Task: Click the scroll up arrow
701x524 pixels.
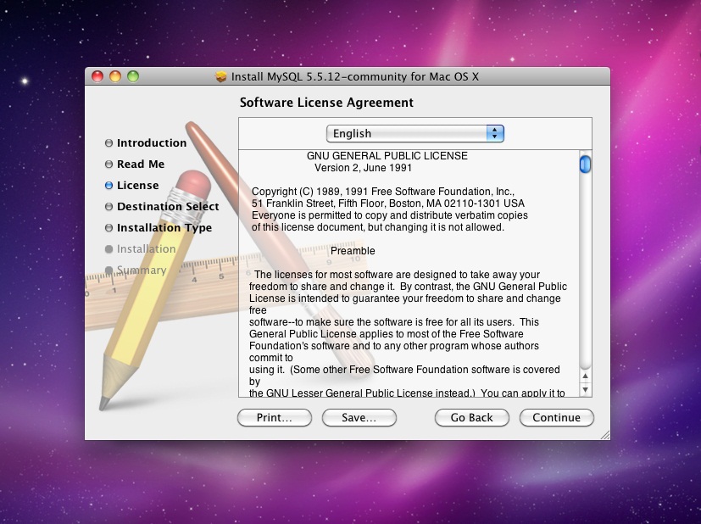Action: tap(585, 376)
